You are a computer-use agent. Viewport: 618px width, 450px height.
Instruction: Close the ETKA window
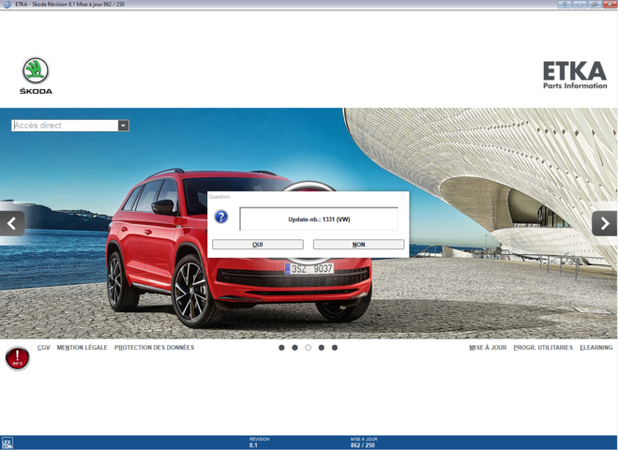click(609, 5)
